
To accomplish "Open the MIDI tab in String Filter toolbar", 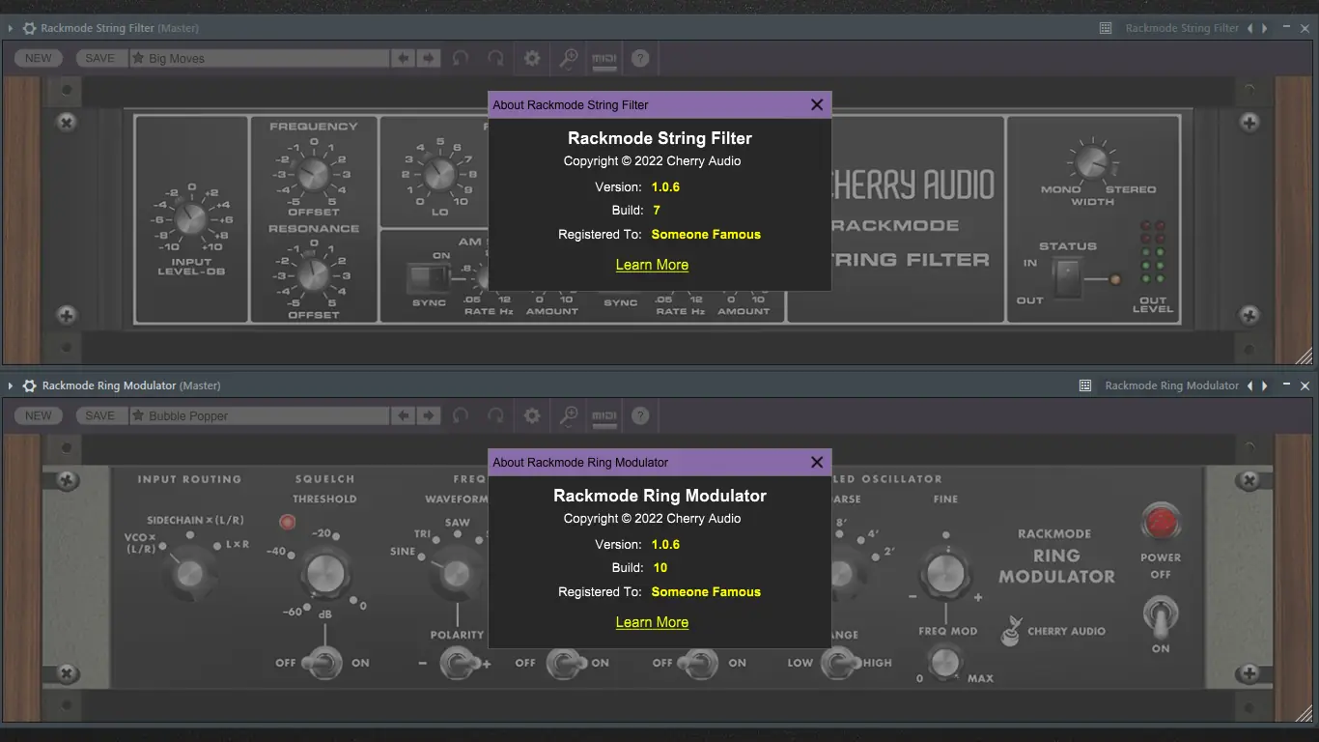I will 604,58.
